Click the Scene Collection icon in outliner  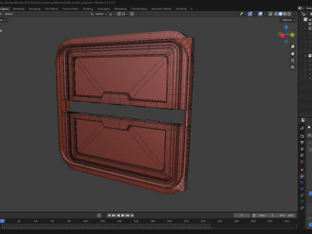point(305,19)
